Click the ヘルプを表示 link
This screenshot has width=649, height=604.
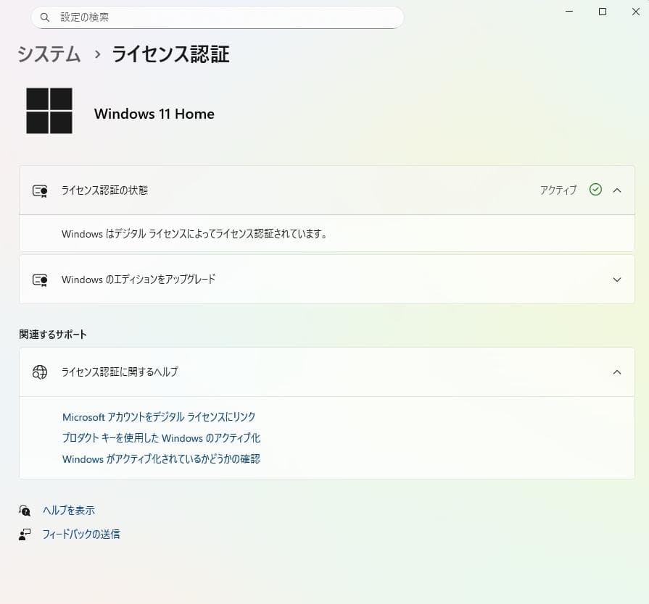coord(67,510)
